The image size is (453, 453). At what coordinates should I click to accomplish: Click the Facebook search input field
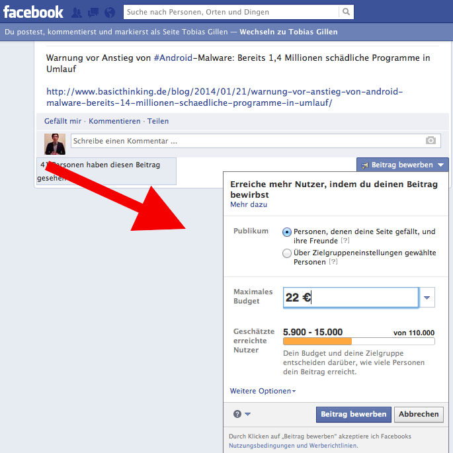click(x=231, y=12)
